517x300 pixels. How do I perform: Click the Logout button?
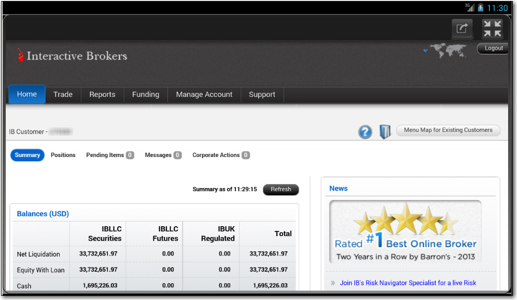pos(493,48)
